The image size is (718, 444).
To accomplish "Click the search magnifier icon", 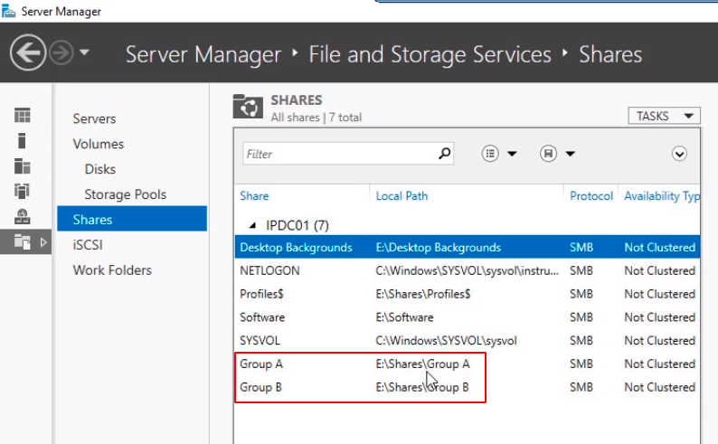I will [444, 154].
